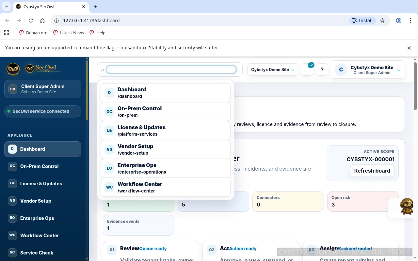Bookmark this page with the star

pos(382,21)
